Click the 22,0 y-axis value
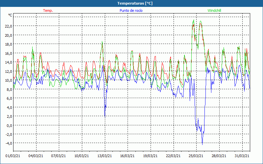This screenshot has width=263, height=164. tap(9, 26)
